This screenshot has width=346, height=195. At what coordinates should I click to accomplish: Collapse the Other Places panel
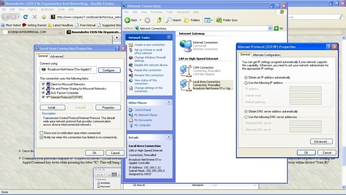(x=169, y=102)
